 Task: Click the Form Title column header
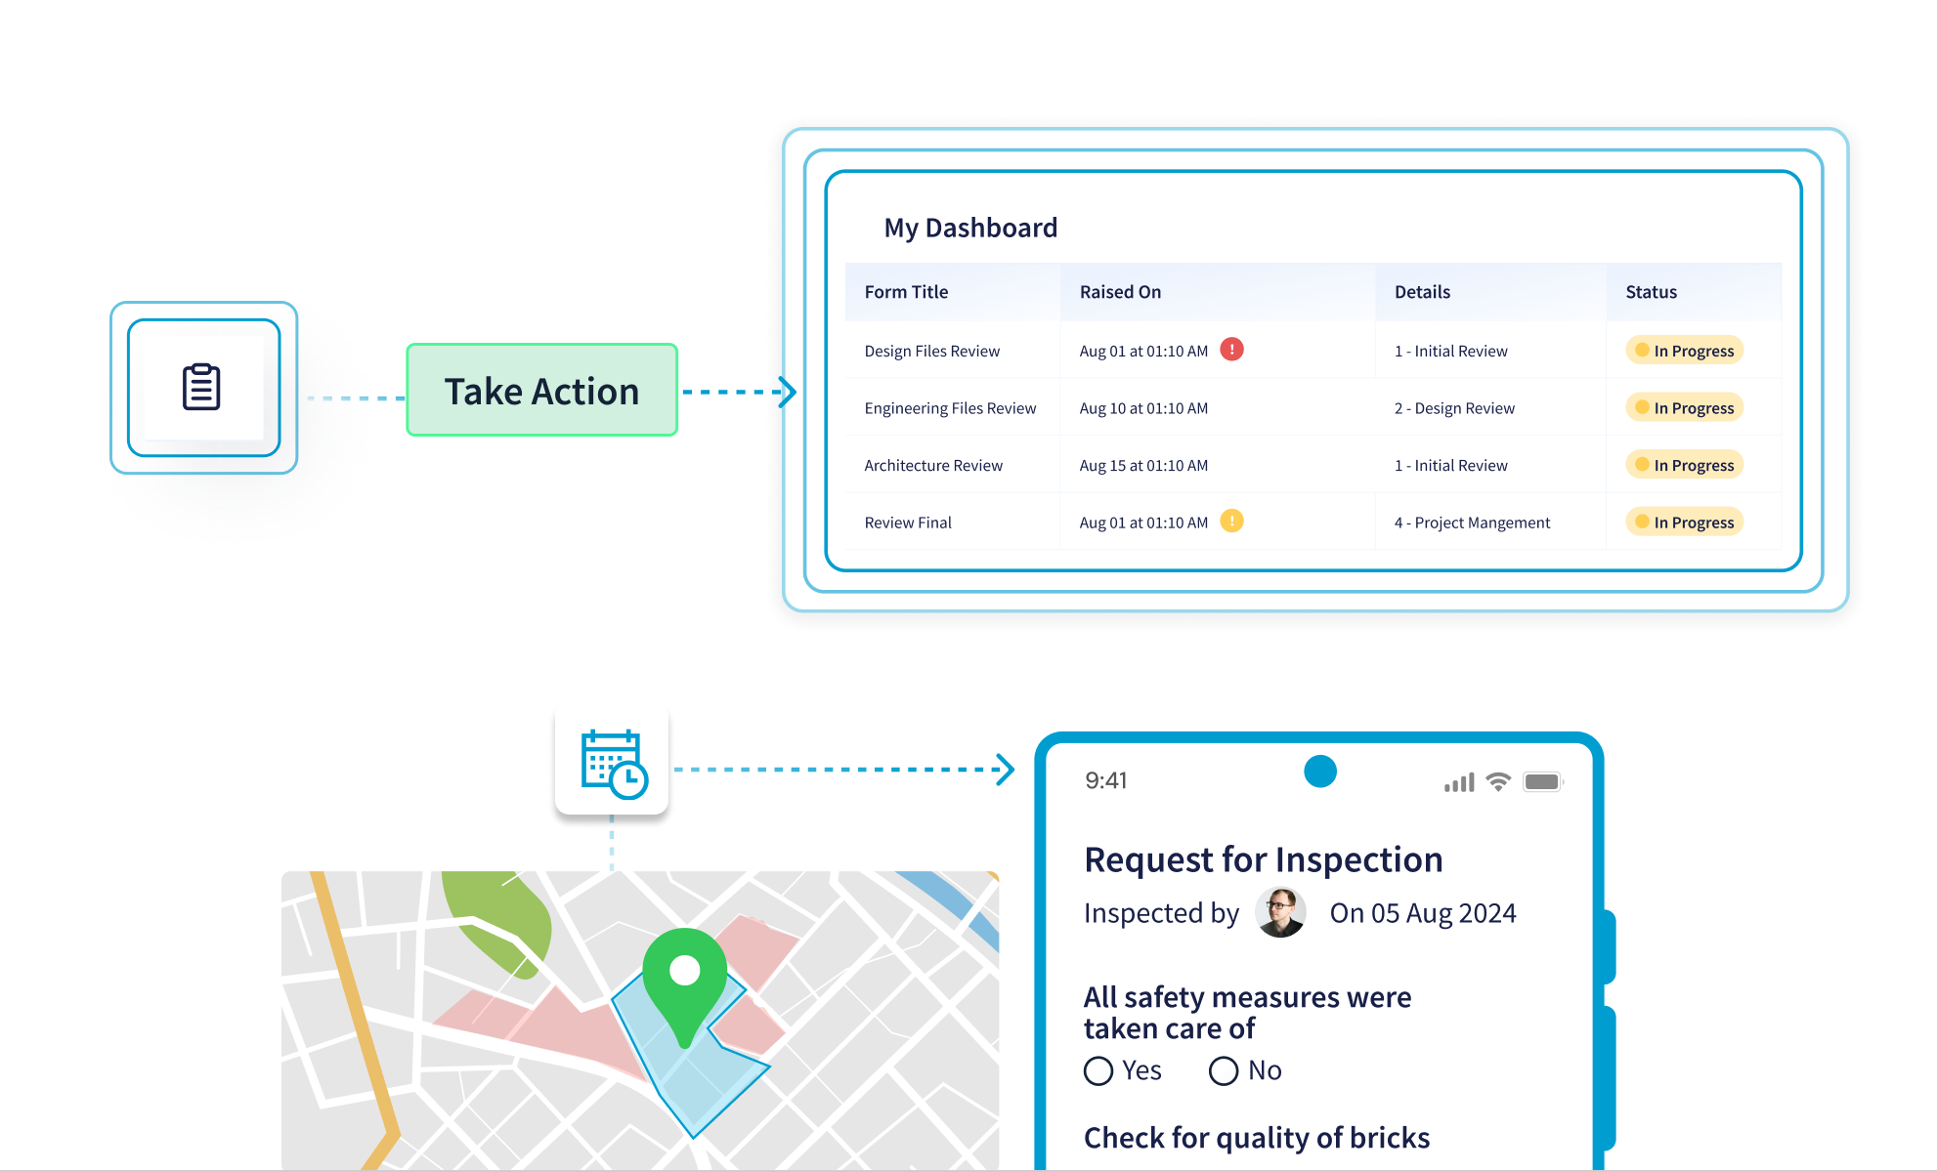coord(906,292)
